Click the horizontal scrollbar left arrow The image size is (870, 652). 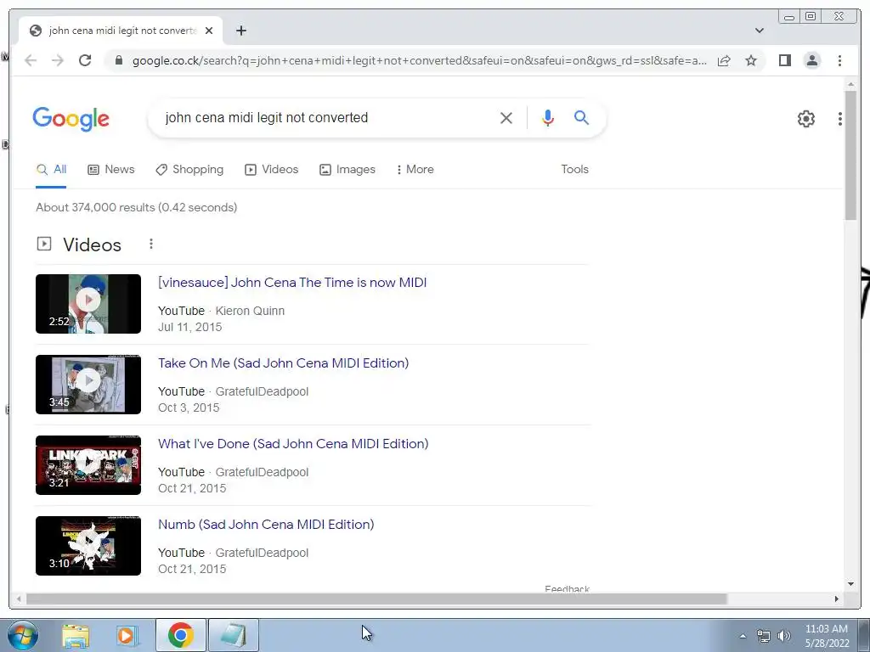point(19,599)
